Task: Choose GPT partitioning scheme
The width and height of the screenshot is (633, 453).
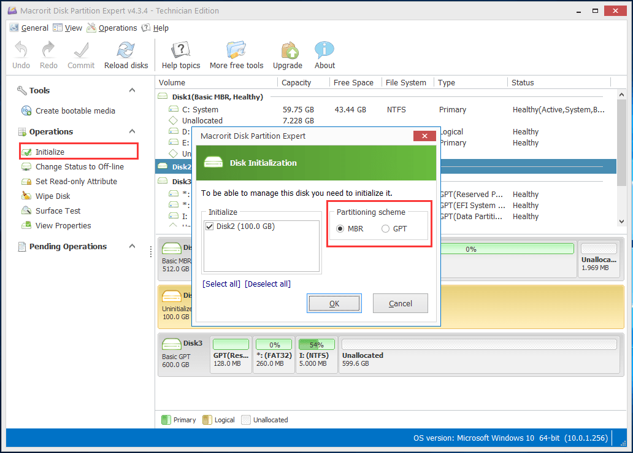Action: click(386, 228)
